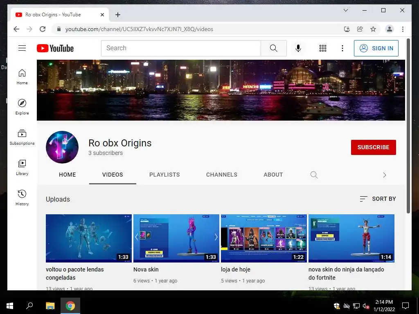The image size is (419, 314).
Task: Close the Ro obx Origins tab
Action: [102, 15]
